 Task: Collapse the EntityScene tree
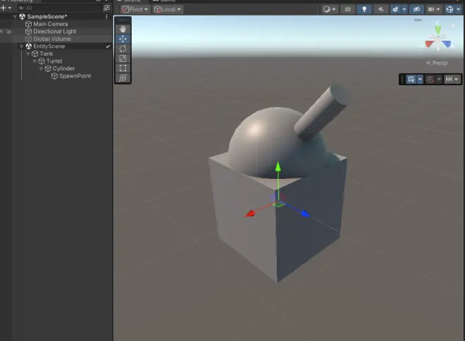tap(21, 46)
